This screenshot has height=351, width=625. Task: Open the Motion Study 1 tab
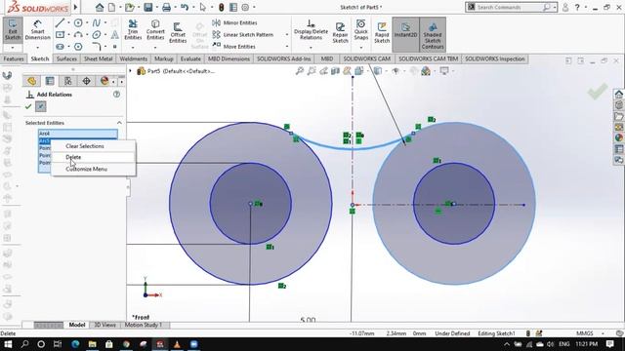[x=144, y=325]
